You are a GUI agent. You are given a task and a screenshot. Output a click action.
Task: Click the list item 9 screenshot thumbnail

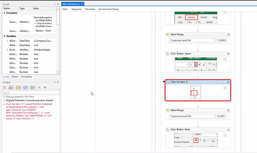pyautogui.click(x=196, y=92)
